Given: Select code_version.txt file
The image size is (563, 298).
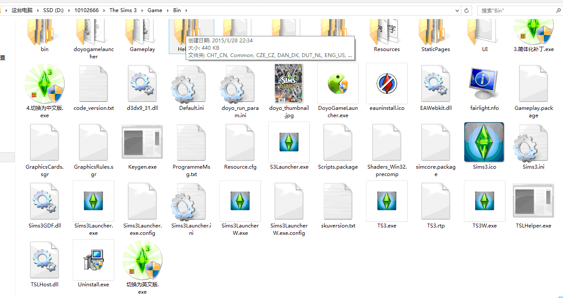Looking at the screenshot, I should [x=93, y=88].
